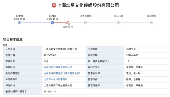Screen dimensions: 170x97
Task: Click the 更新日期 label cell
Action: pyautogui.click(x=105, y=55)
